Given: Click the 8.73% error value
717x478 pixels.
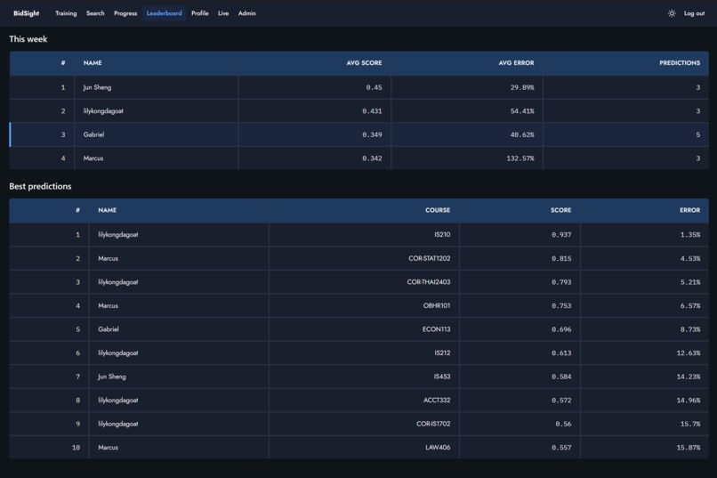Looking at the screenshot, I should click(x=690, y=329).
